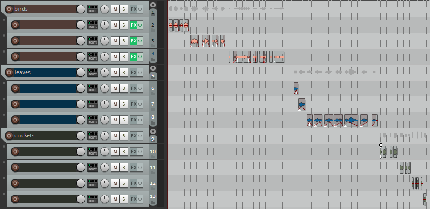Toggle FX bypass on track 4
The image size is (430, 209).
pos(140,57)
